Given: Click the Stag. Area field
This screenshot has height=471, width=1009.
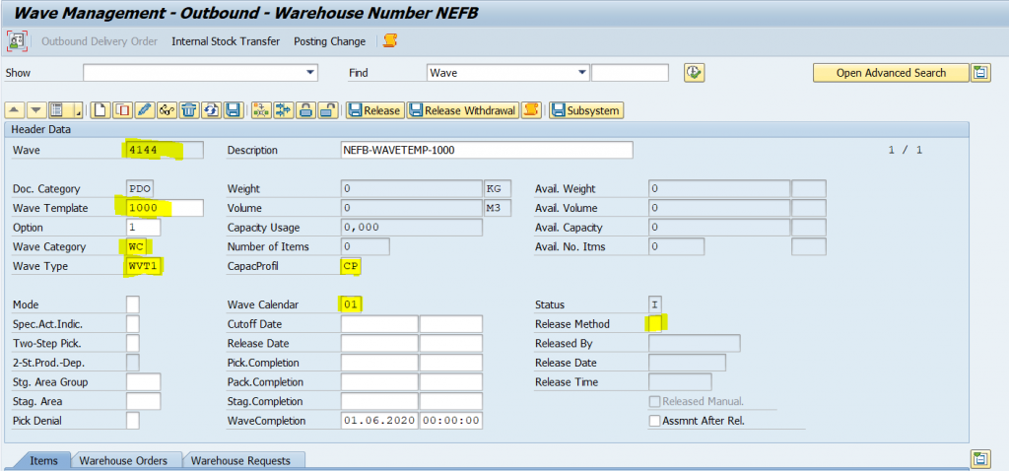Looking at the screenshot, I should click(x=144, y=401).
